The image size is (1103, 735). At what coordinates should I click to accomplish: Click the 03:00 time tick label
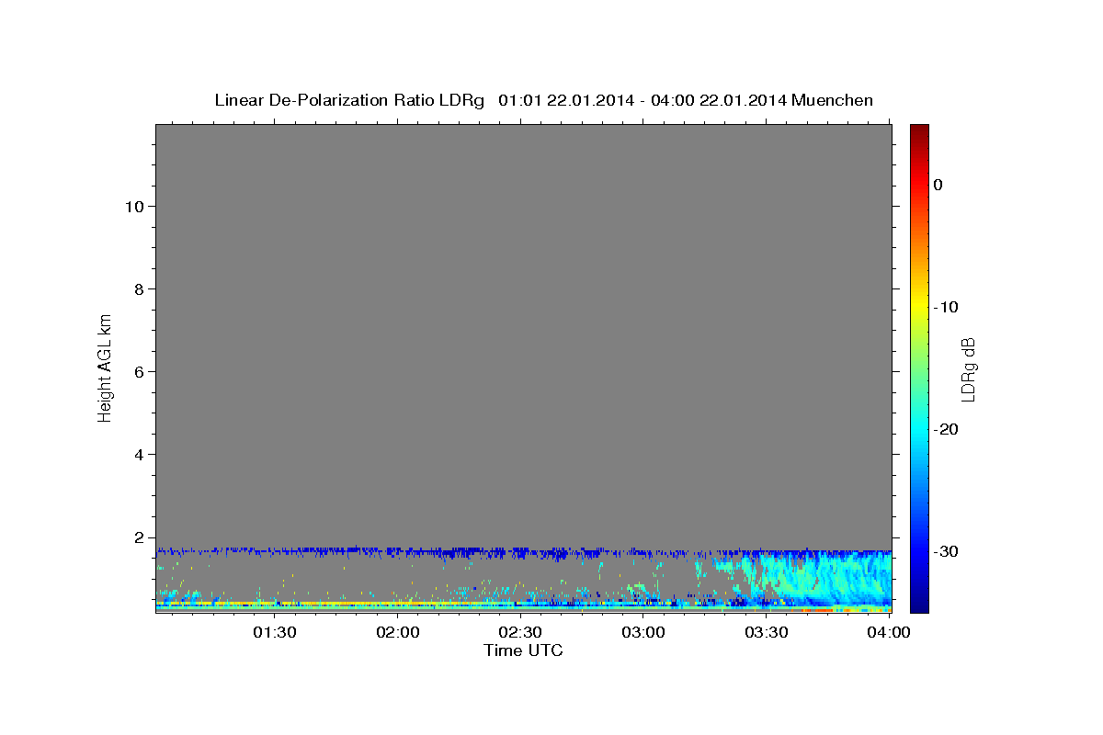[x=643, y=632]
